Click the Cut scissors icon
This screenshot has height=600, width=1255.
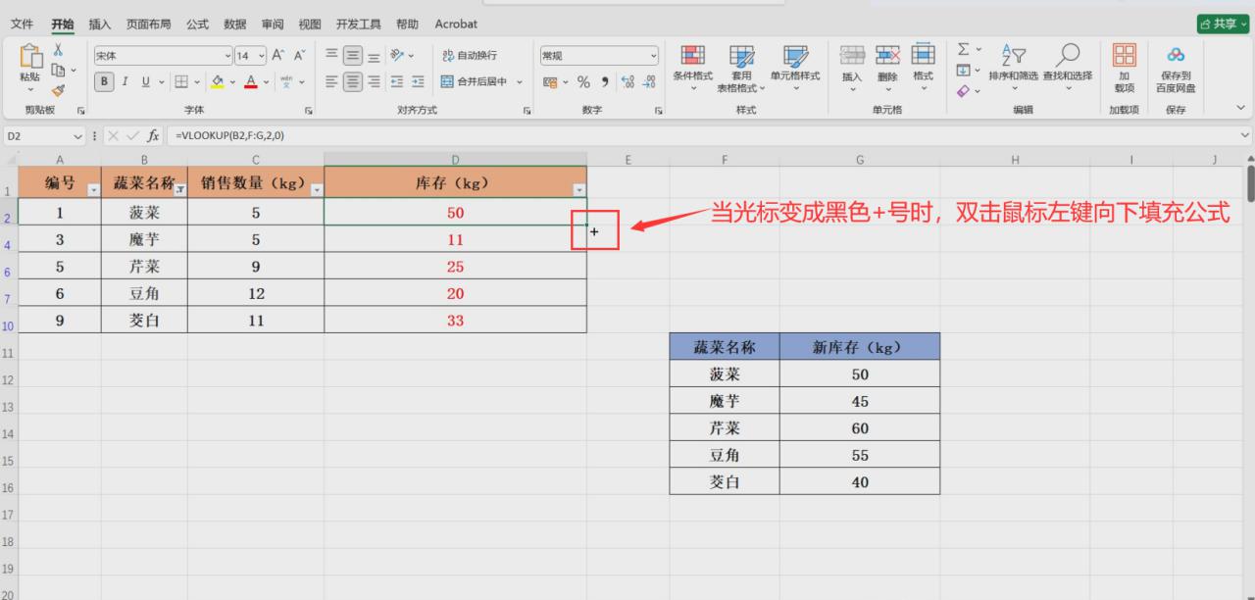click(58, 49)
